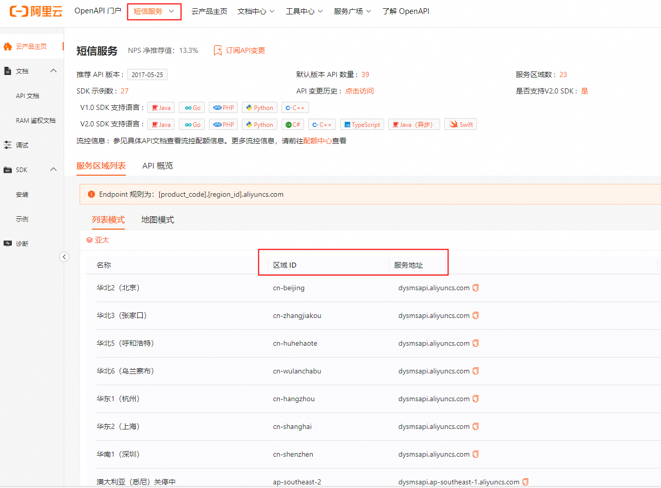
Task: Collapse the 文档 section in sidebar
Action: click(53, 71)
